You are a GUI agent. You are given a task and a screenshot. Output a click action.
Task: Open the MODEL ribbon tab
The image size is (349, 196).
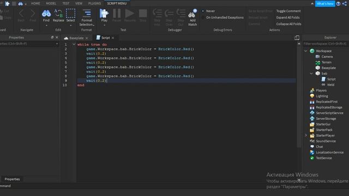tap(51, 3)
